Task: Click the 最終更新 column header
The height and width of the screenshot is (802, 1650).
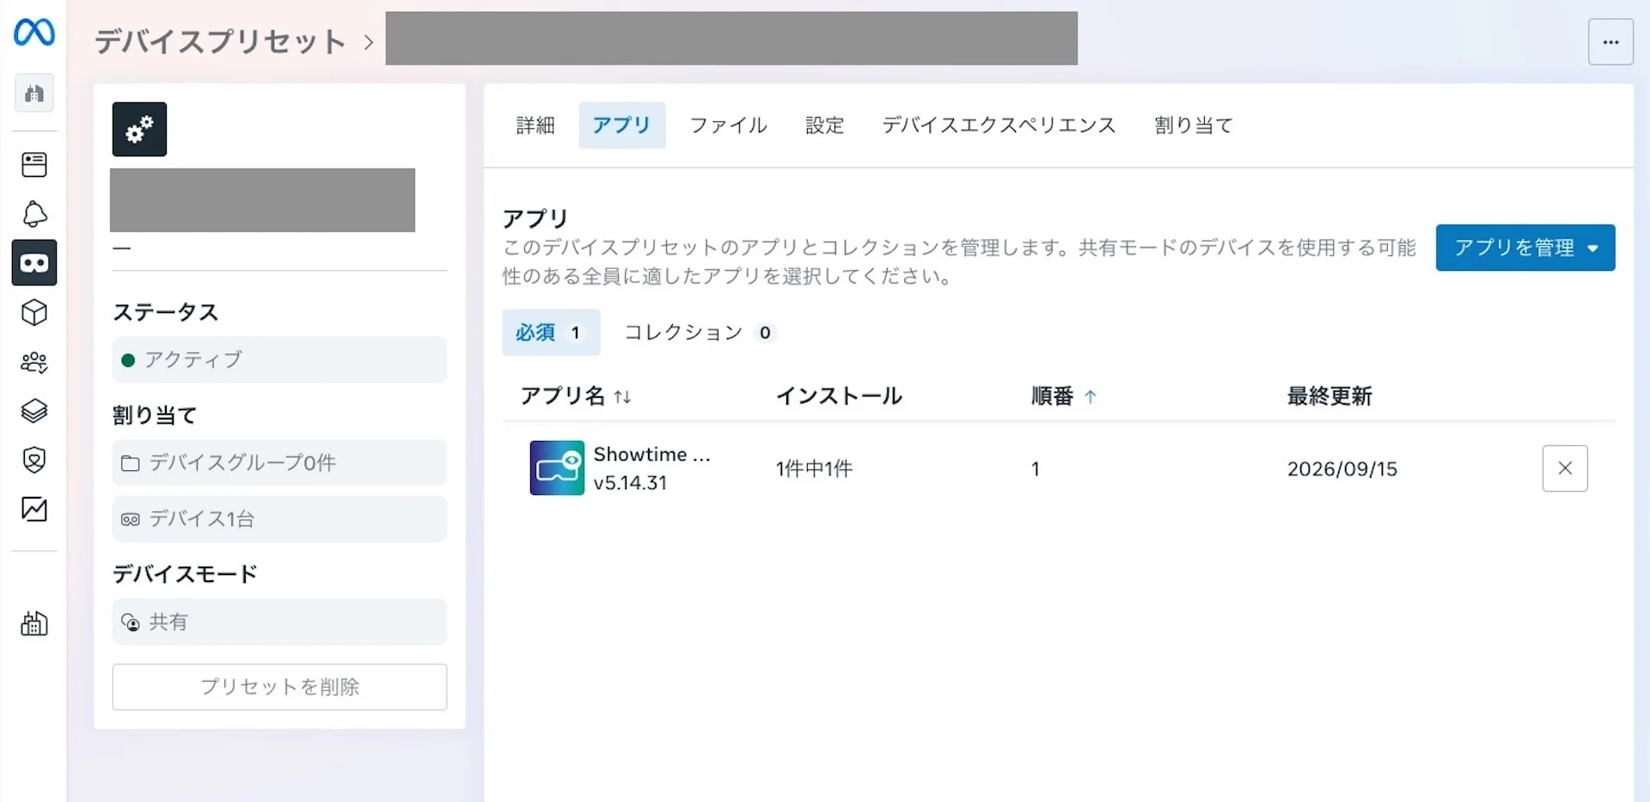Action: [1329, 395]
